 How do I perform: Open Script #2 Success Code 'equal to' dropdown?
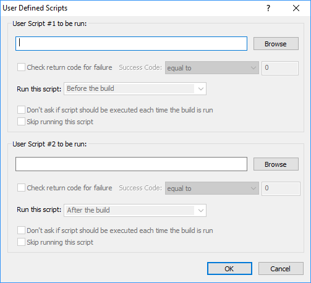click(212, 188)
